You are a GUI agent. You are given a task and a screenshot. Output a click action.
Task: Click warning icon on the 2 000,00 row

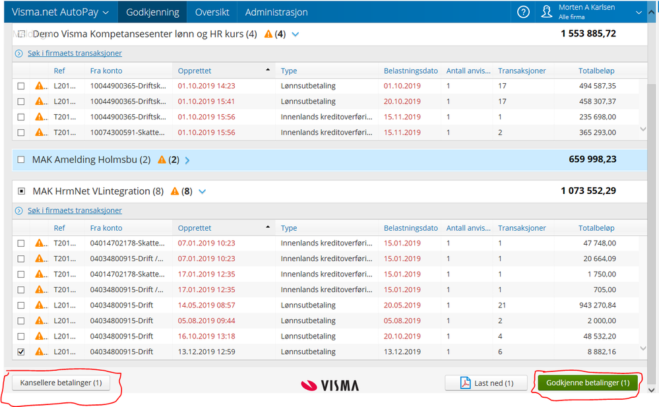[x=40, y=321]
